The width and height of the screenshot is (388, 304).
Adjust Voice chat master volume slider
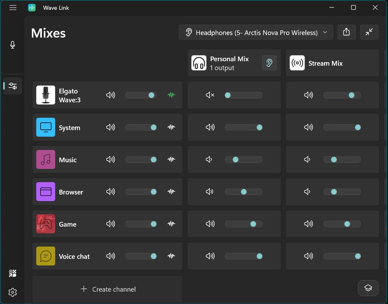click(141, 256)
